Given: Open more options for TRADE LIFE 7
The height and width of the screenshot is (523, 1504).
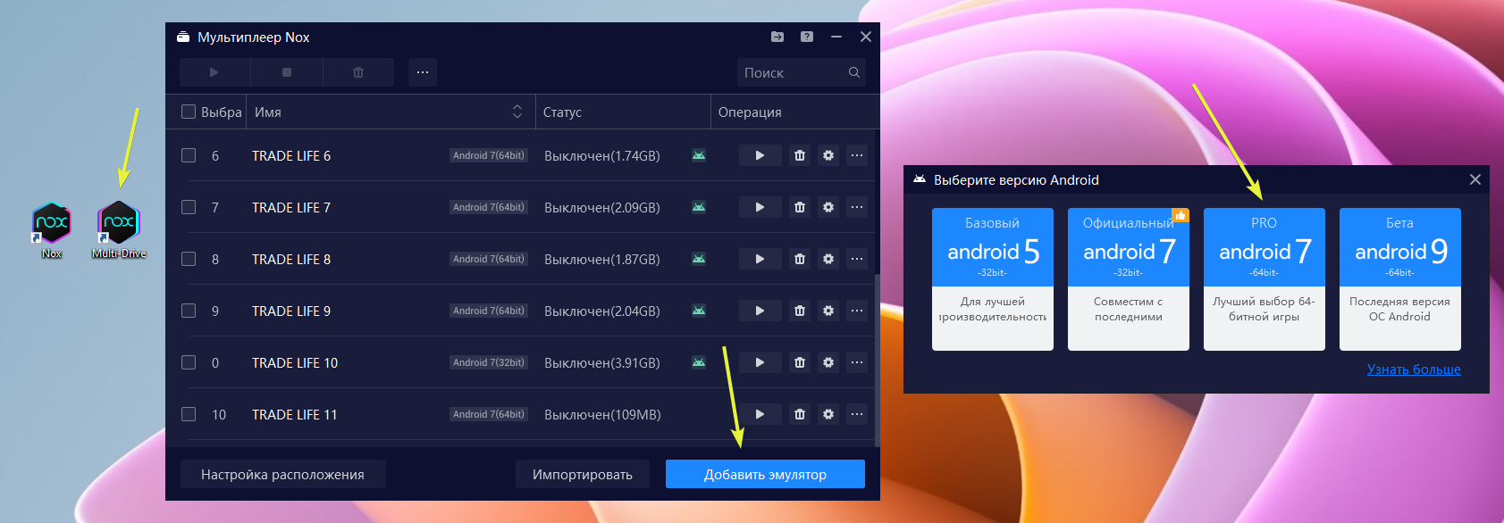Looking at the screenshot, I should point(857,207).
